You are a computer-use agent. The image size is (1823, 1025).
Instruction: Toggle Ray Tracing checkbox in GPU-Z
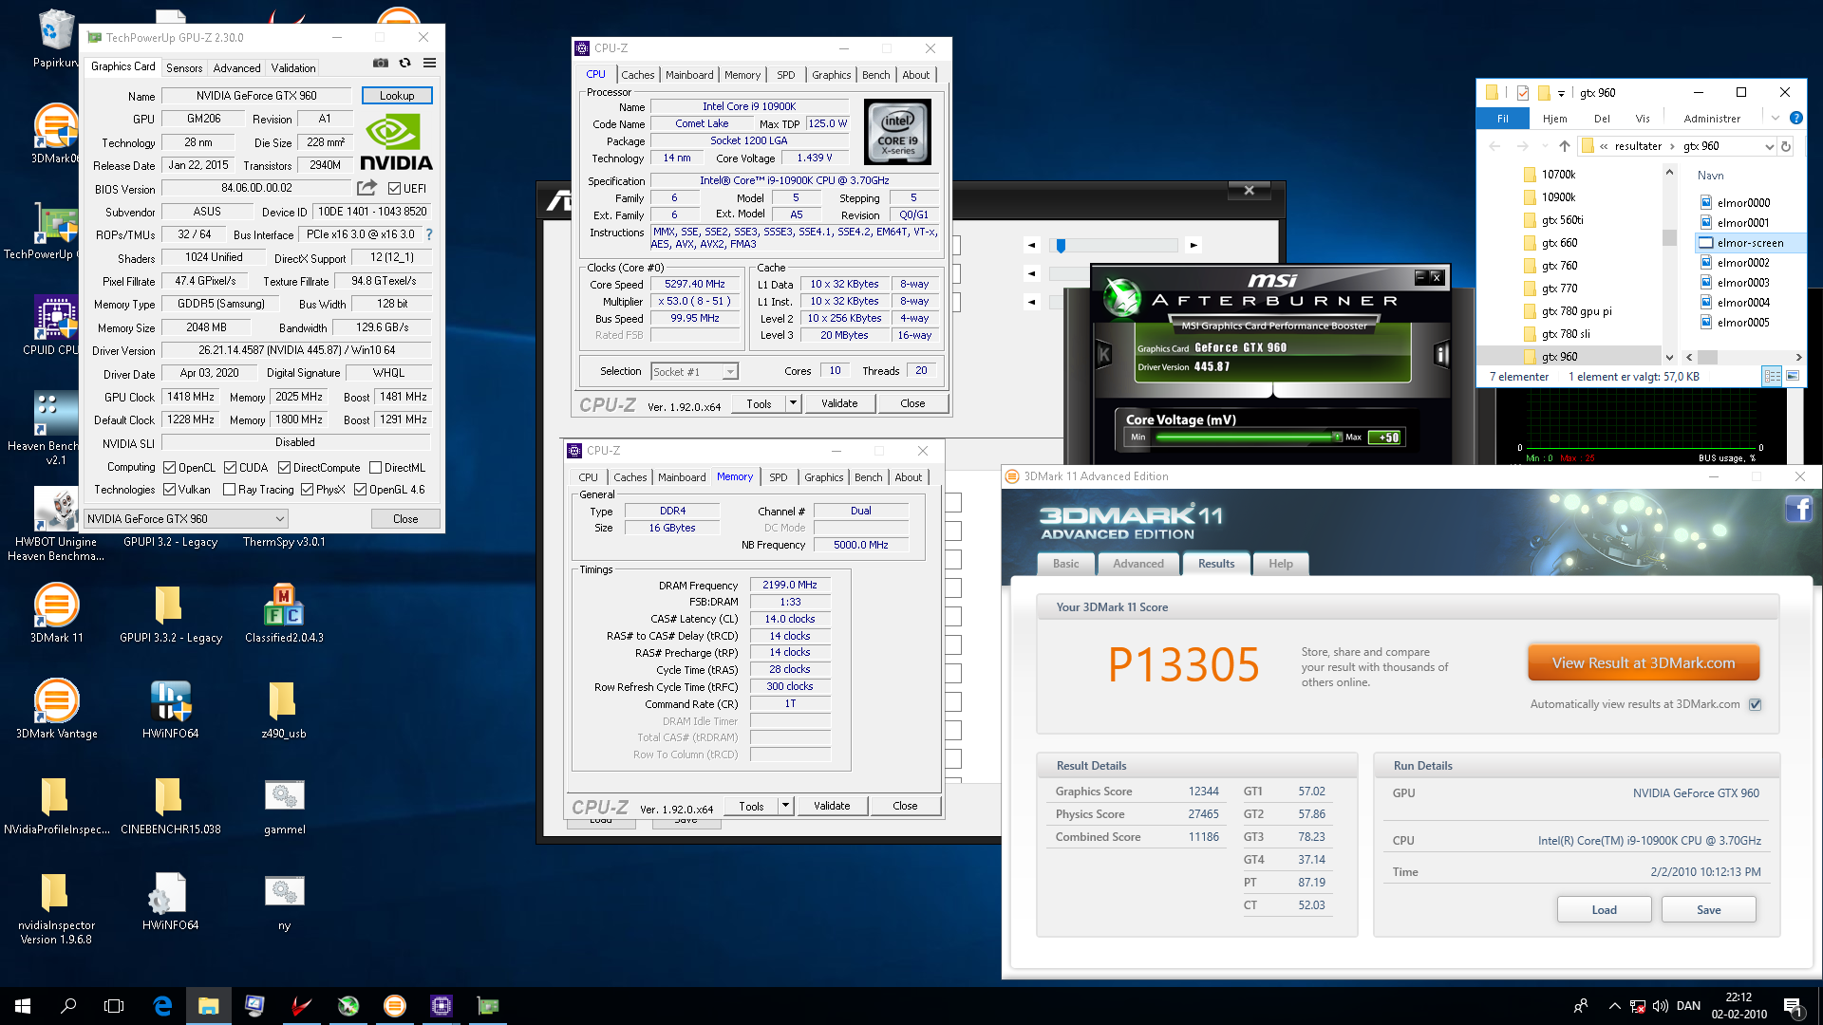point(229,490)
